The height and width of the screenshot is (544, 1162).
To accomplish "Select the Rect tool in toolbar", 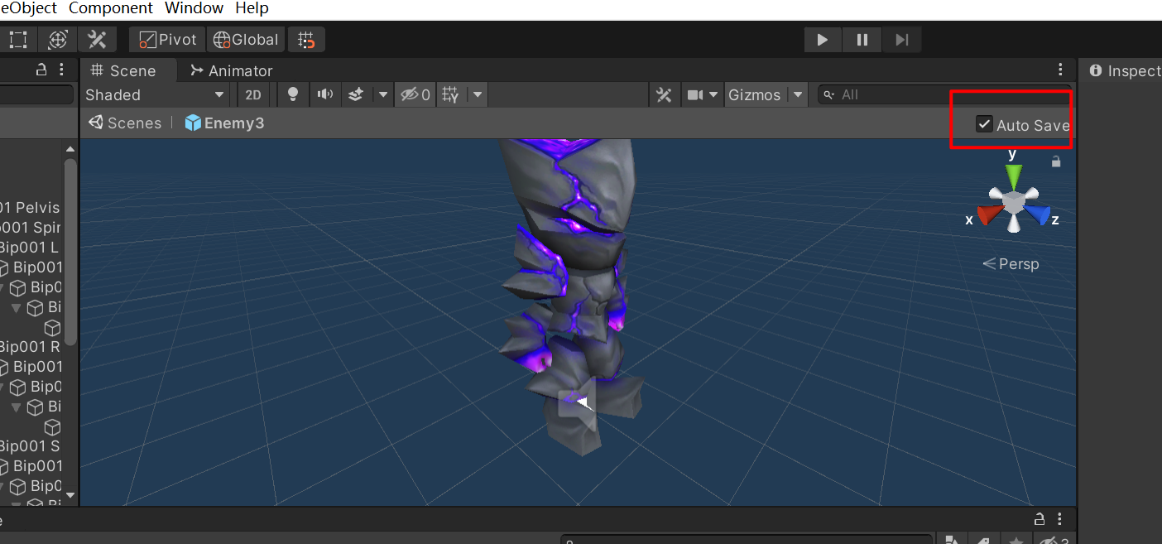I will [x=18, y=40].
